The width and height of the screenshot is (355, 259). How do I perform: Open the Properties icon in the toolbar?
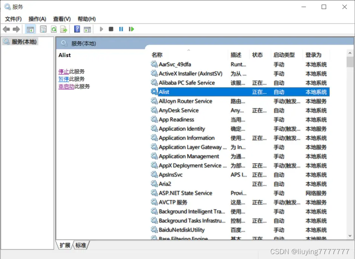pos(43,29)
